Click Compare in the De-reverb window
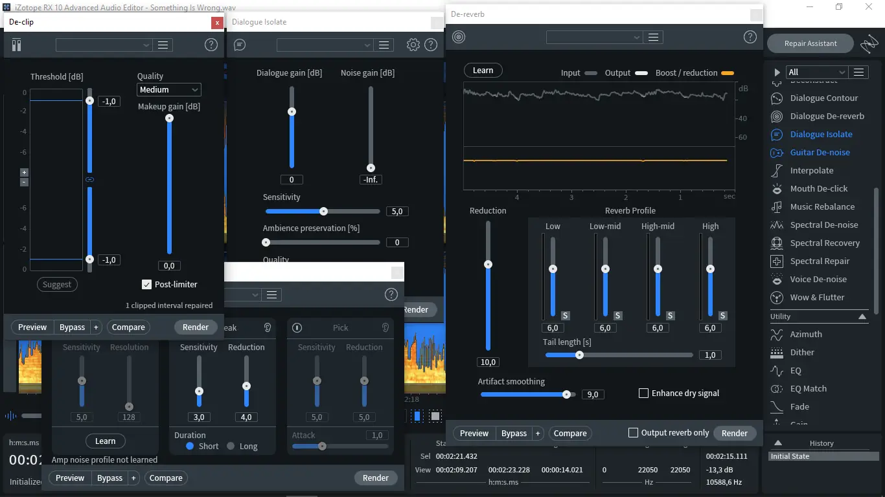This screenshot has height=497, width=885. coord(570,434)
